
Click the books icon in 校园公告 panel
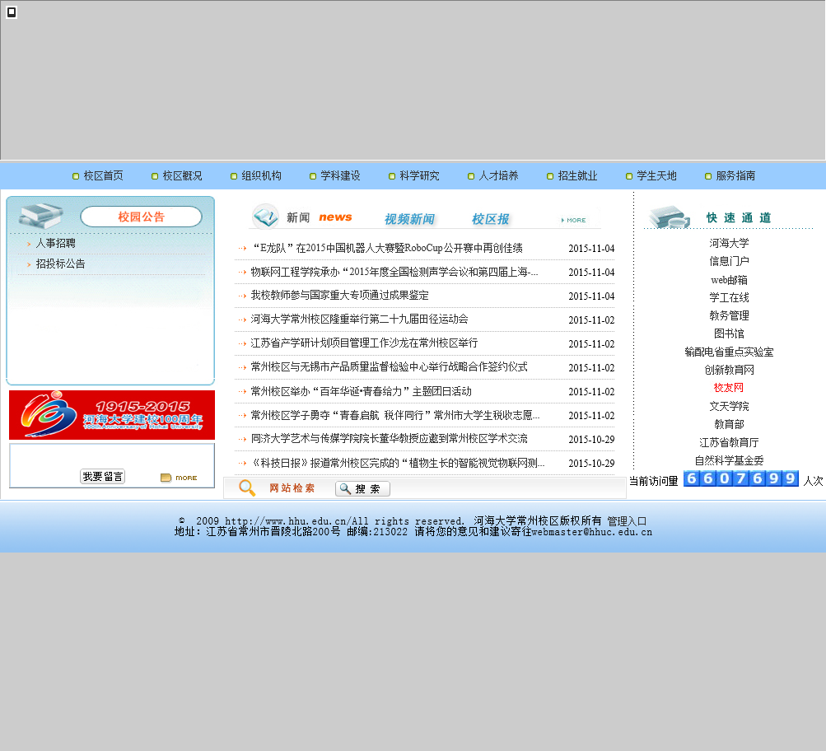[40, 215]
